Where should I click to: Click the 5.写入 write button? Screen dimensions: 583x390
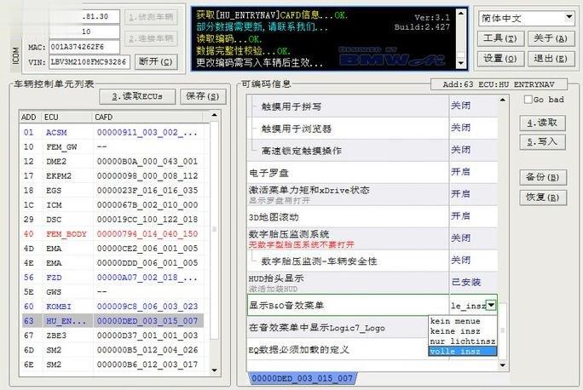(x=542, y=141)
